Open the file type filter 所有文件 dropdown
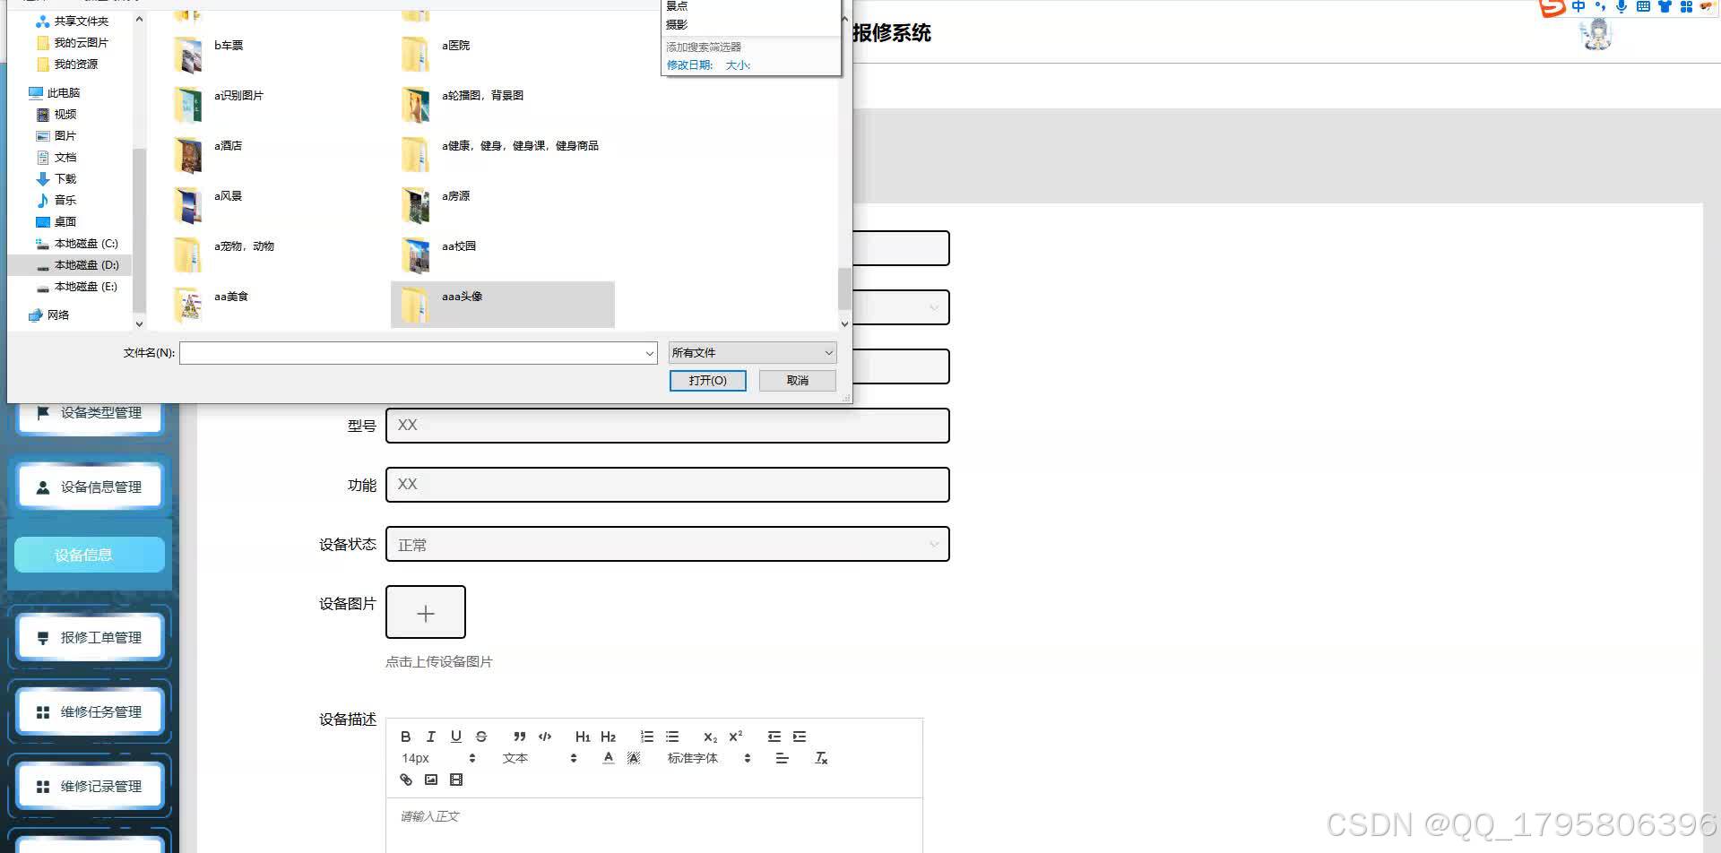 tap(752, 353)
